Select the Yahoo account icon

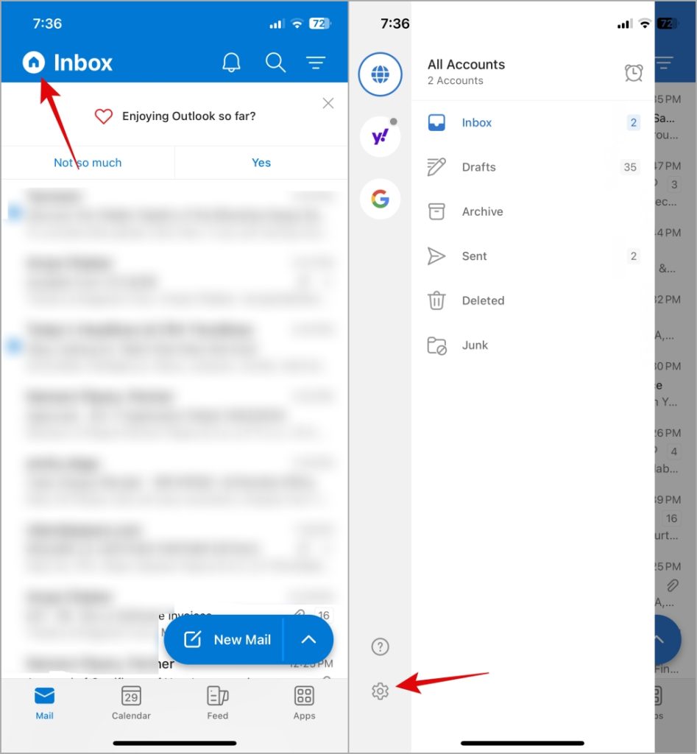click(x=381, y=137)
